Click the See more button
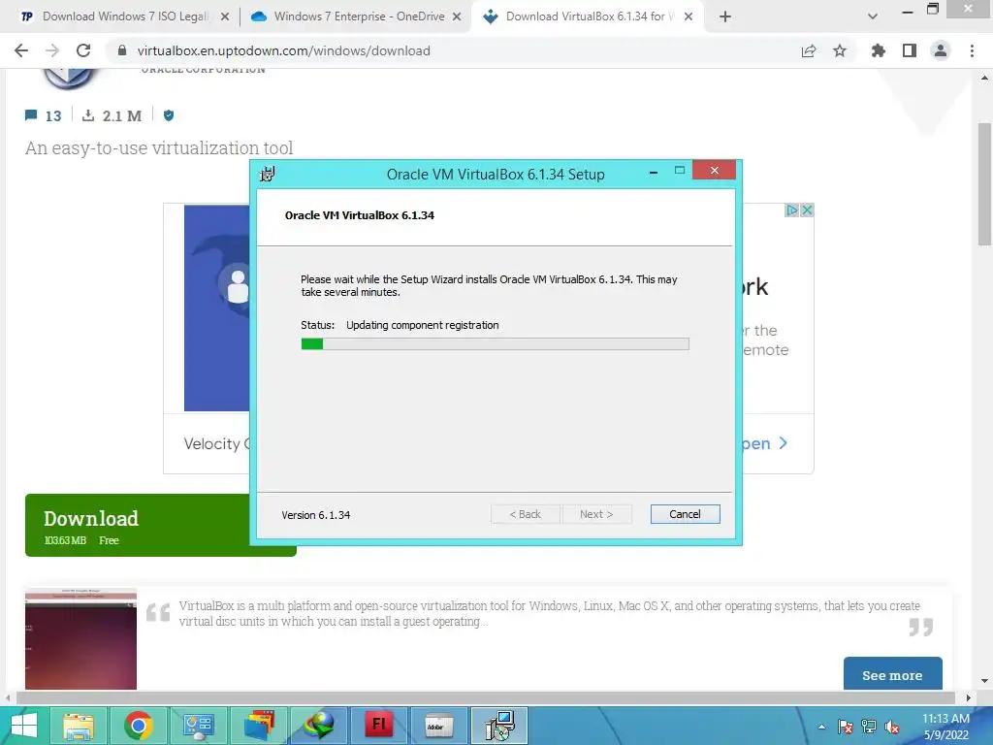The height and width of the screenshot is (745, 993). tap(892, 675)
